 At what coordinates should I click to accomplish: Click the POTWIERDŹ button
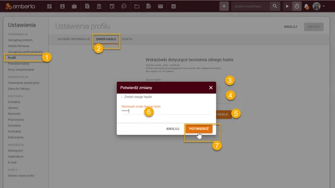(199, 129)
